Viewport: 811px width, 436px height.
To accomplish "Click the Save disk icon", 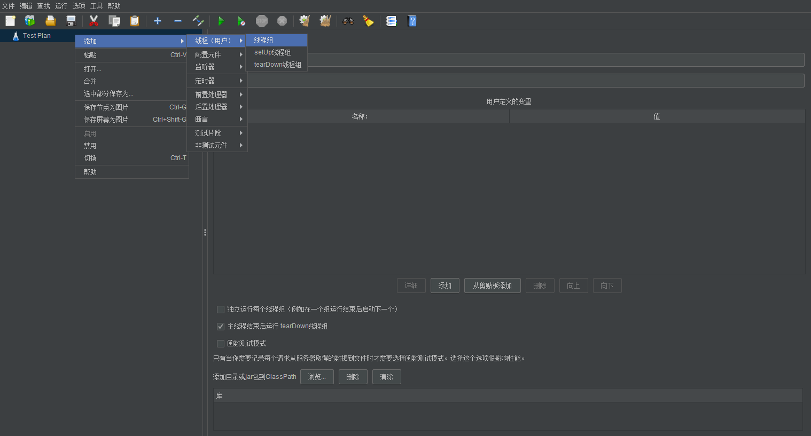I will 71,21.
